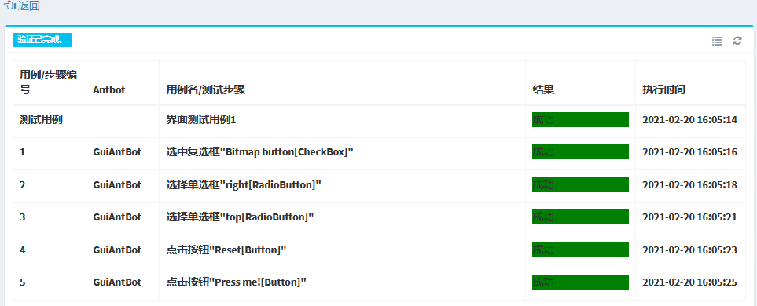Screen dimensions: 757x306
Task: Click GuiAntBot in the Reset[Button] row
Action: [117, 250]
